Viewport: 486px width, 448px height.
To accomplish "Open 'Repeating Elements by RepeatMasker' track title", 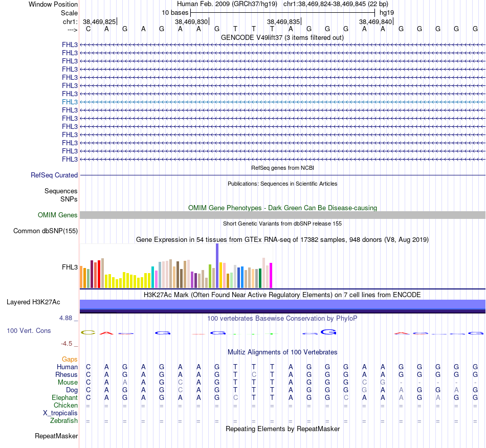I will 282,429.
